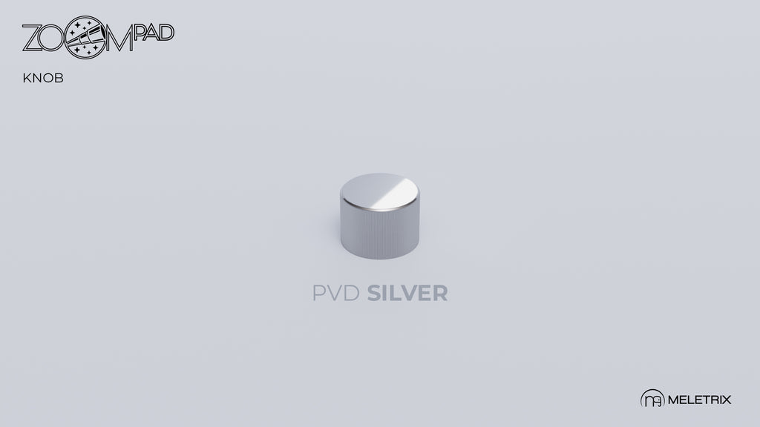The image size is (760, 427).
Task: Click the telescope emblem in ZoomPad logo
Action: point(86,37)
